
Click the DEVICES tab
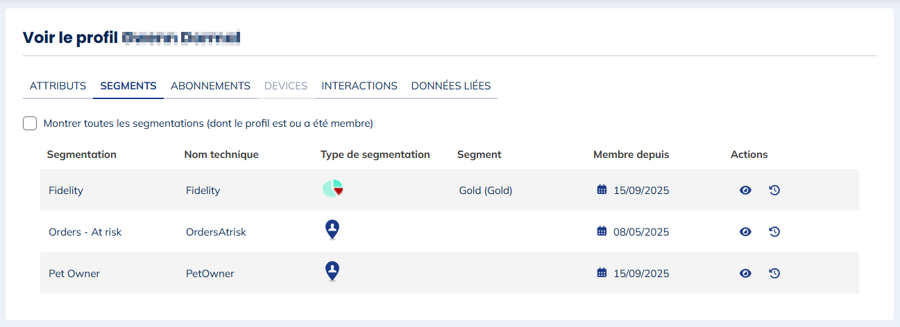(286, 86)
